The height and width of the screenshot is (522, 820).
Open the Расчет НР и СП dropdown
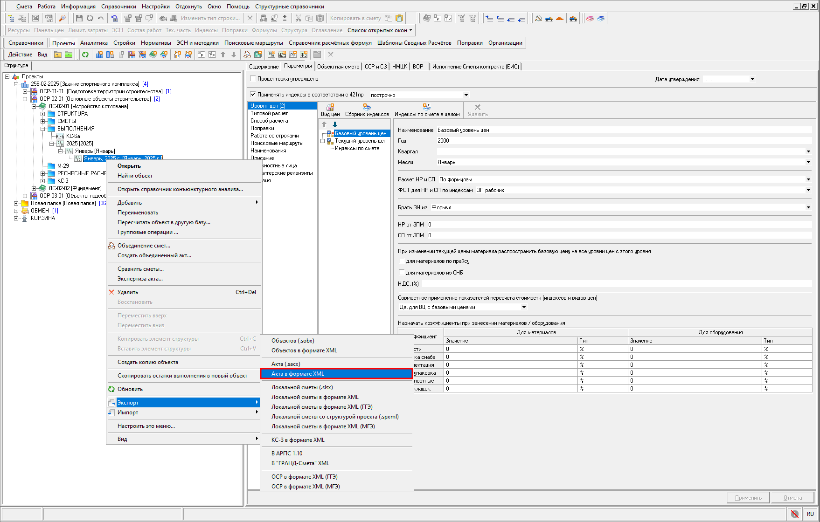[x=808, y=179]
